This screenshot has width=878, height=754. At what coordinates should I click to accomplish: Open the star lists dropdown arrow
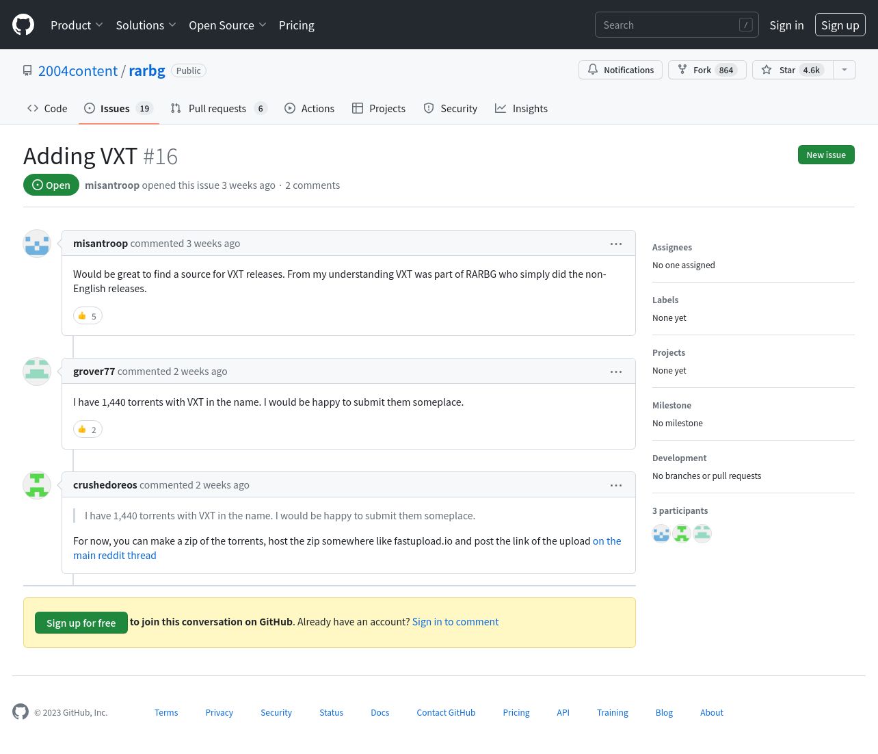point(844,70)
